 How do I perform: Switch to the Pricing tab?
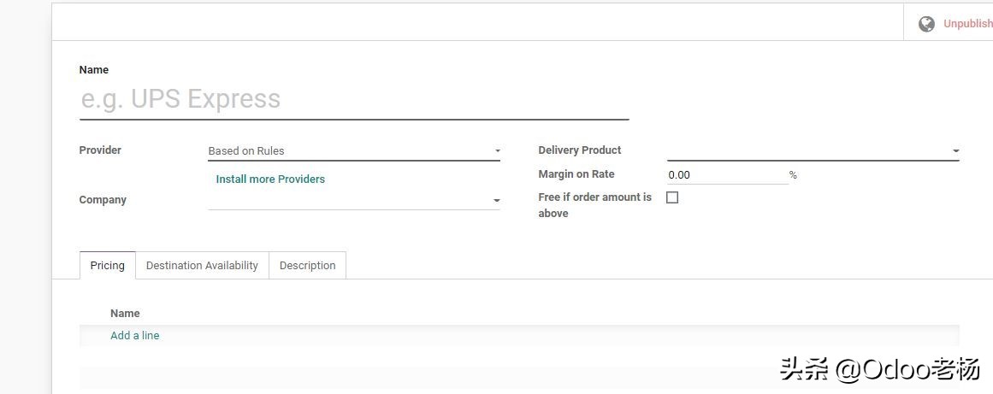tap(108, 265)
